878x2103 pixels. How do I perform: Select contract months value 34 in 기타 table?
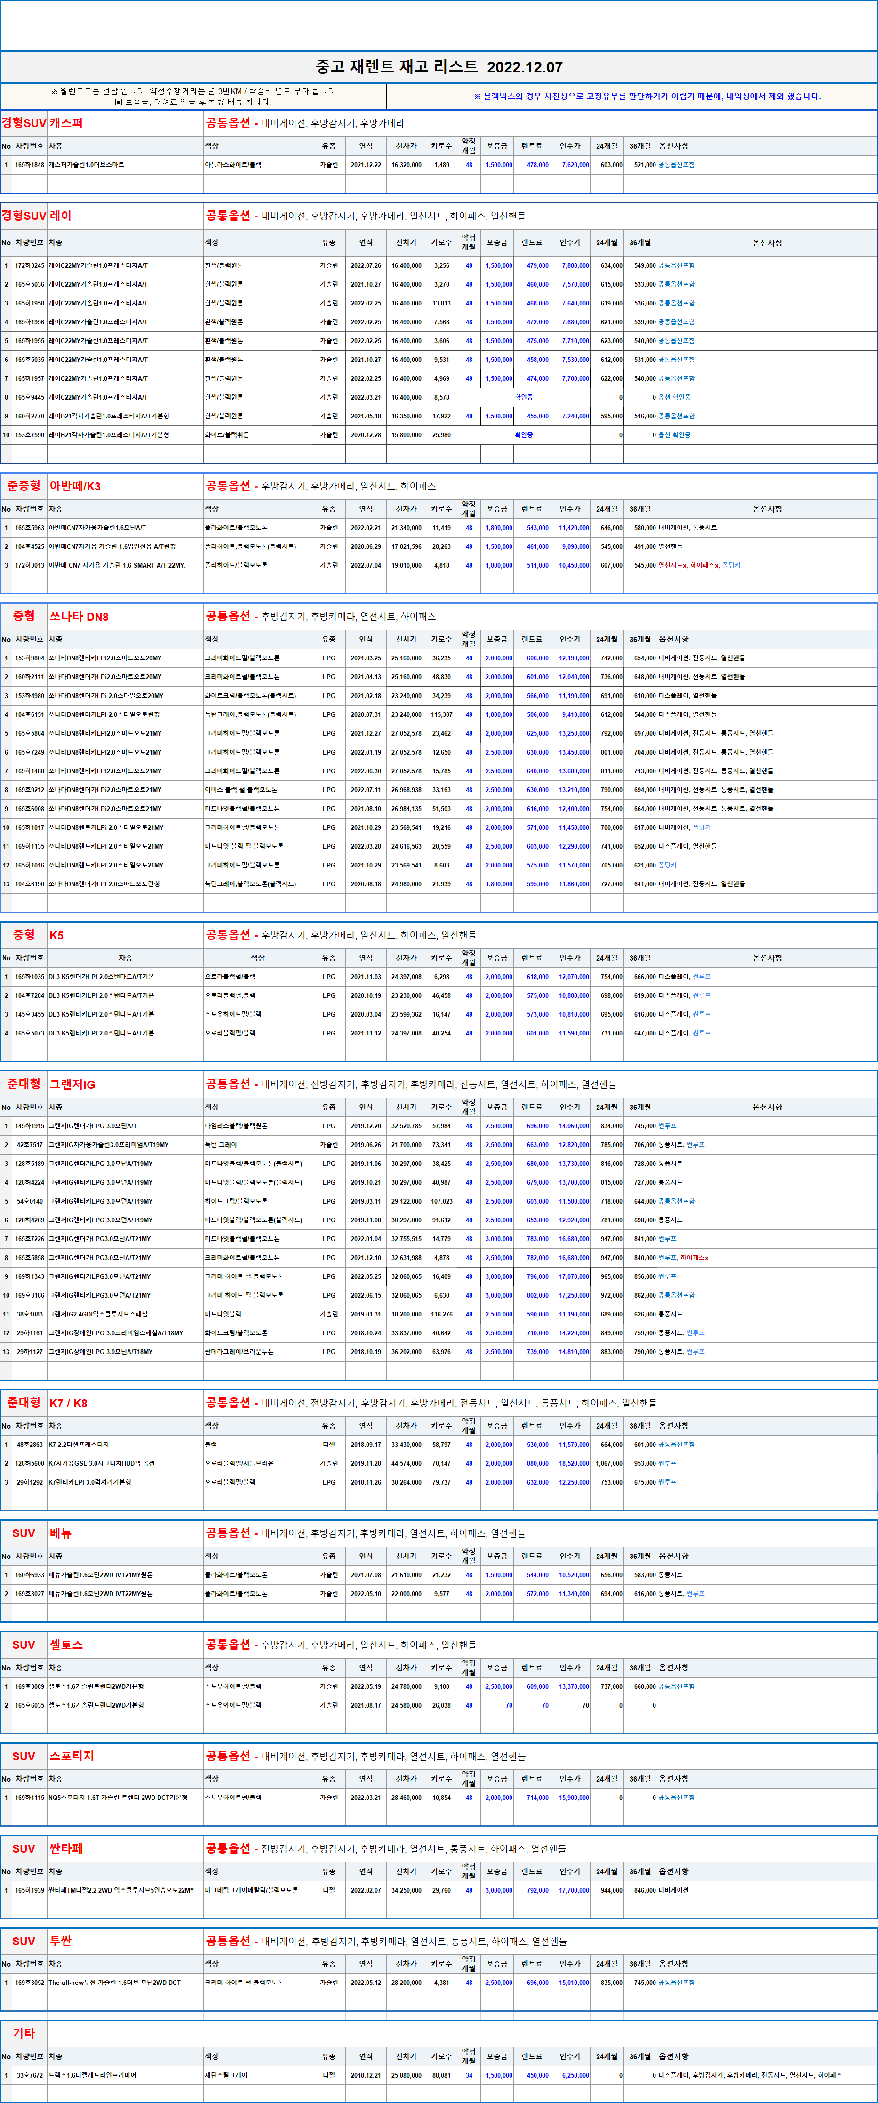click(468, 2075)
